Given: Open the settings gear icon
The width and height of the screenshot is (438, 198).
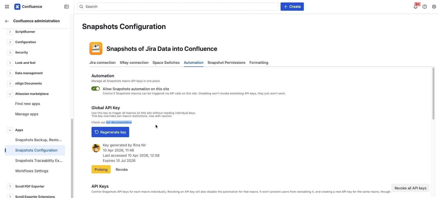Looking at the screenshot, I should (434, 7).
